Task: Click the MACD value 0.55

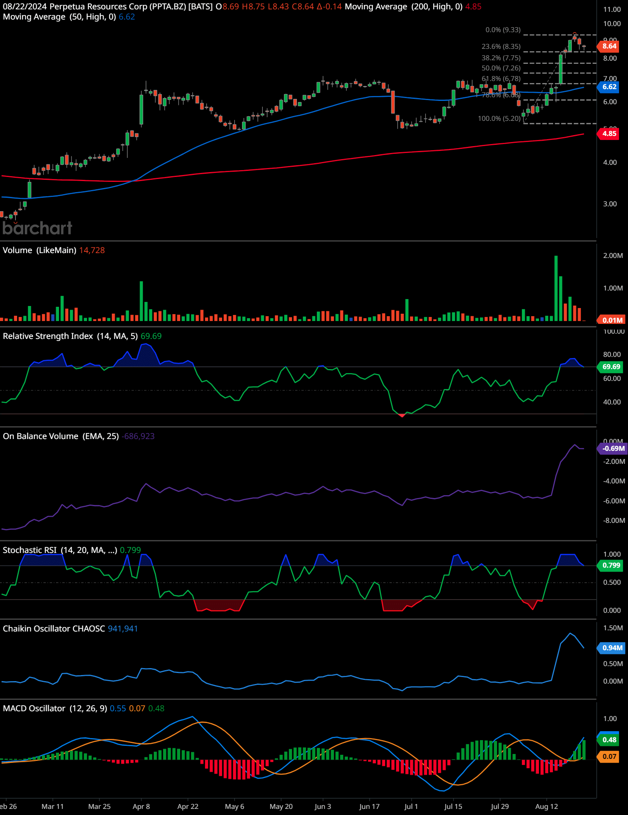Action: 118,709
